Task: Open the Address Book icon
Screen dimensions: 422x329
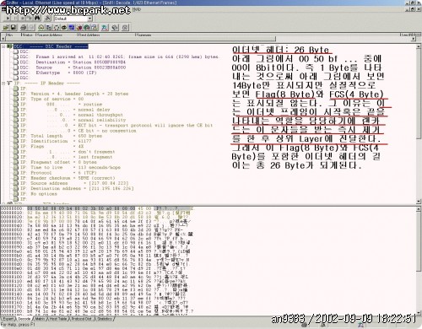Action: click(x=115, y=28)
